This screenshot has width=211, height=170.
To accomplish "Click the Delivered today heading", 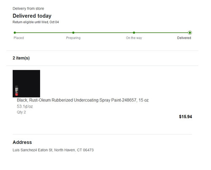I will tap(32, 16).
